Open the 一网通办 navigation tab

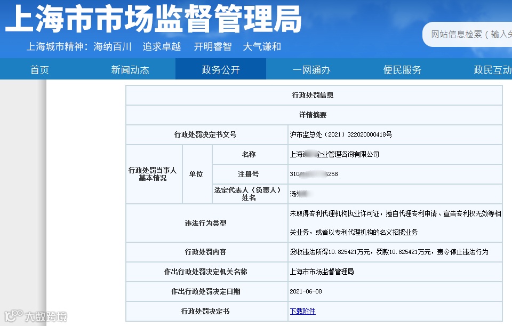click(311, 69)
